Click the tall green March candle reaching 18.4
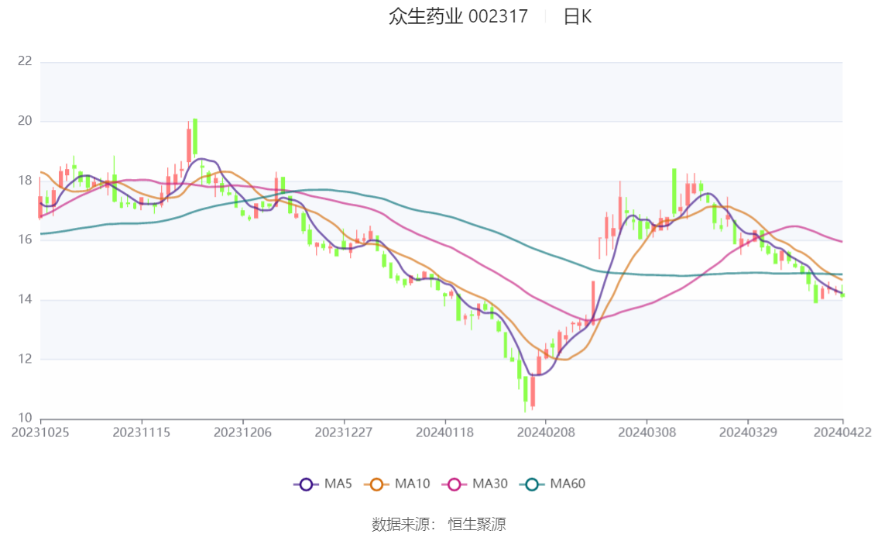878x534 pixels. click(x=674, y=191)
